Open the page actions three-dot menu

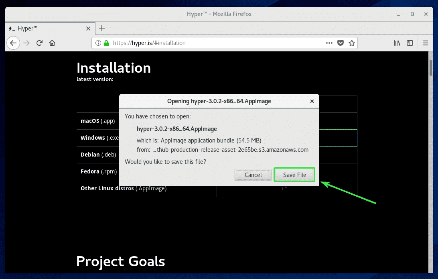point(329,43)
